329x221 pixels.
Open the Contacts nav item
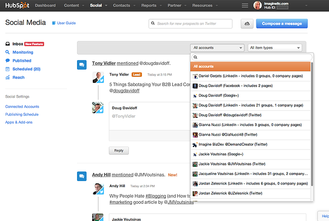click(x=122, y=6)
